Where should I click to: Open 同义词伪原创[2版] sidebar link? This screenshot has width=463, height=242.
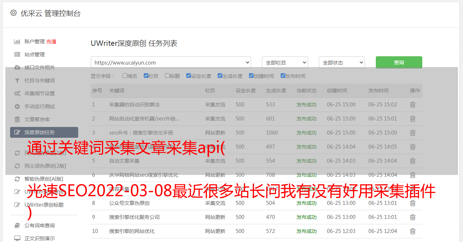[x=45, y=166]
